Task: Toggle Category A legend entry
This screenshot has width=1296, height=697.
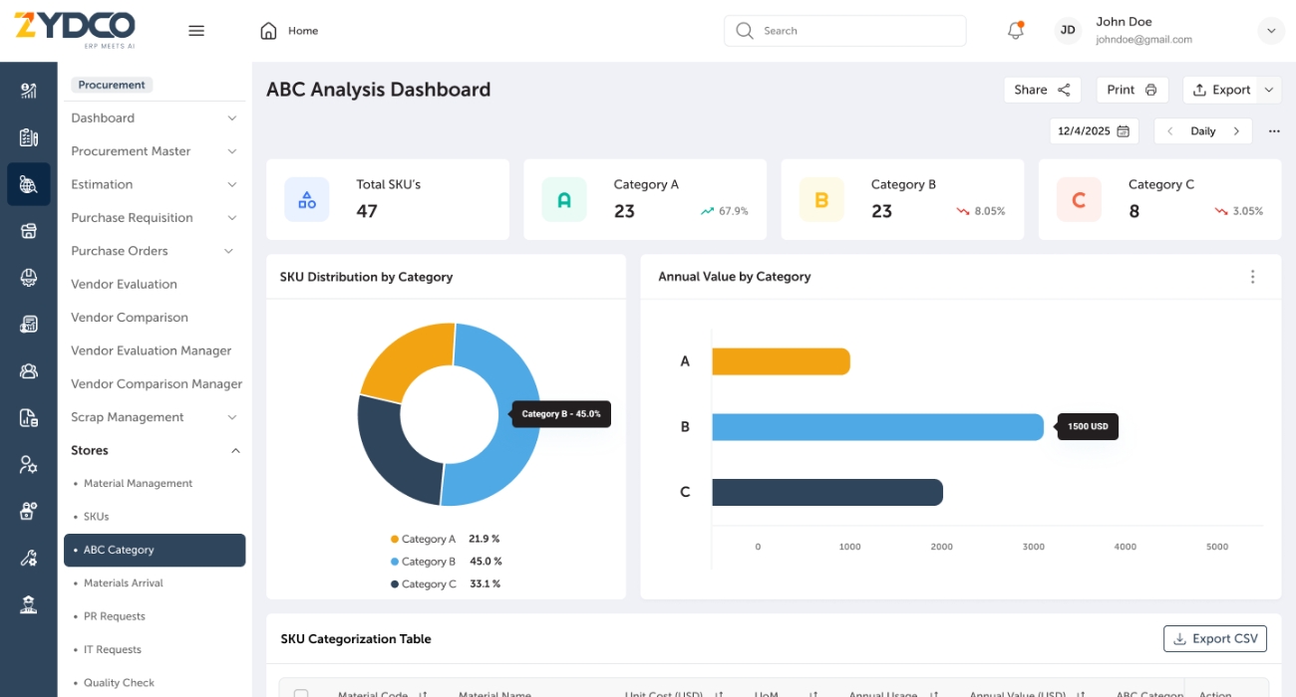Action: 428,539
